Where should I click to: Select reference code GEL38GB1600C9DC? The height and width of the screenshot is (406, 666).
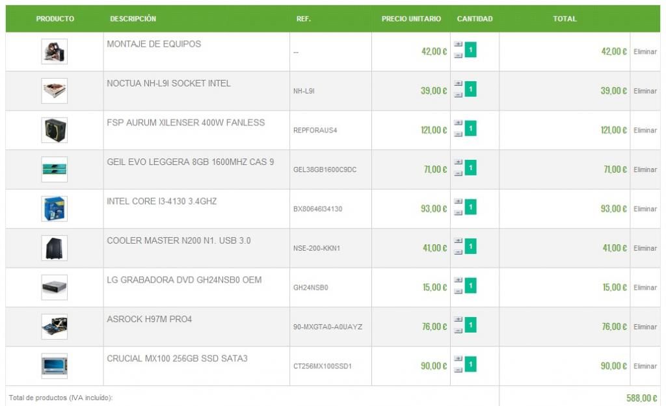[325, 170]
